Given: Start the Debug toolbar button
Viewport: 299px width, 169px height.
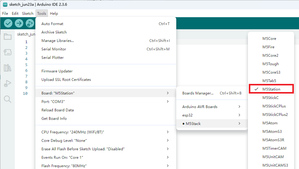Looking at the screenshot, I should tap(30, 24).
